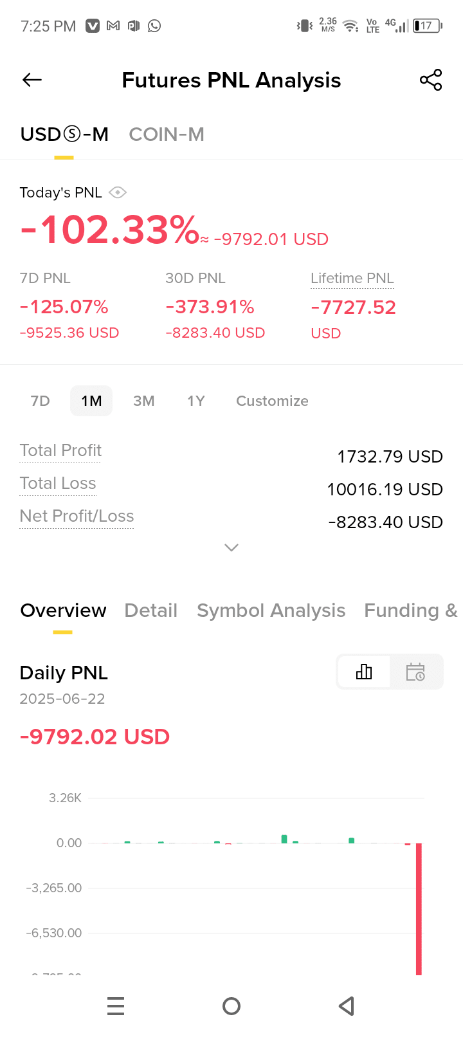Open the Funding tab
Viewport: 463px width, 1037px height.
point(410,610)
